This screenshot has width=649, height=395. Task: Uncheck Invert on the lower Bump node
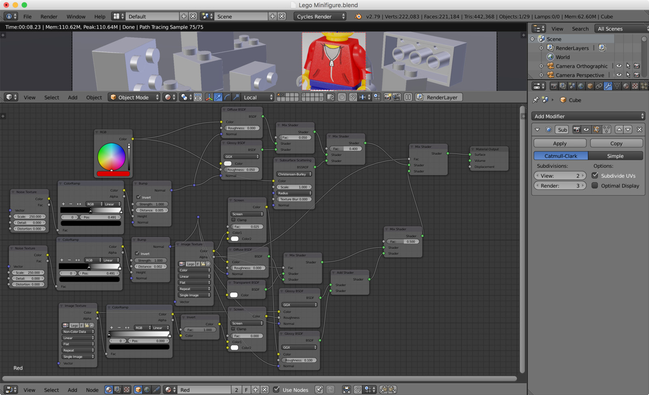(137, 253)
